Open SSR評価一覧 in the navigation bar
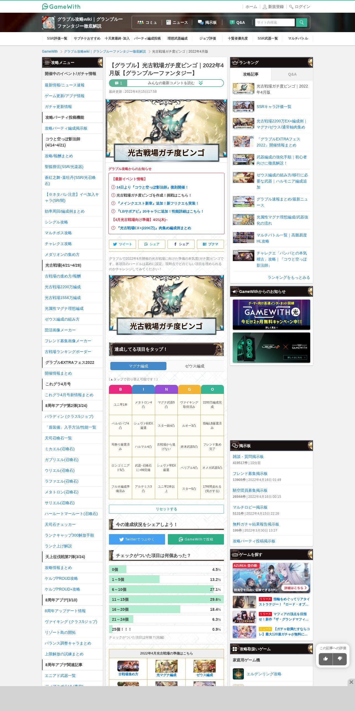Image resolution: width=355 pixels, height=711 pixels. (57, 38)
